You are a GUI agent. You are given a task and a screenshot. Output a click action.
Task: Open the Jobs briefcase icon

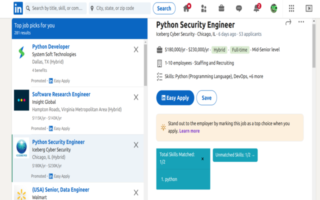(221, 8)
